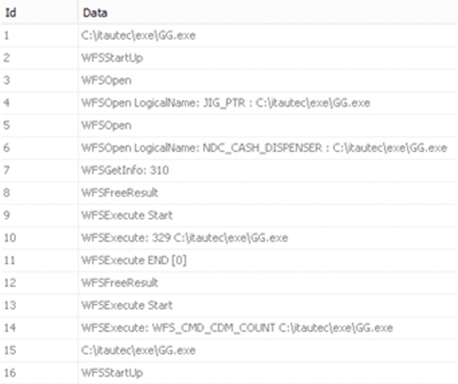Select the WFSExecute: 329 row
The image size is (458, 384).
click(x=229, y=238)
